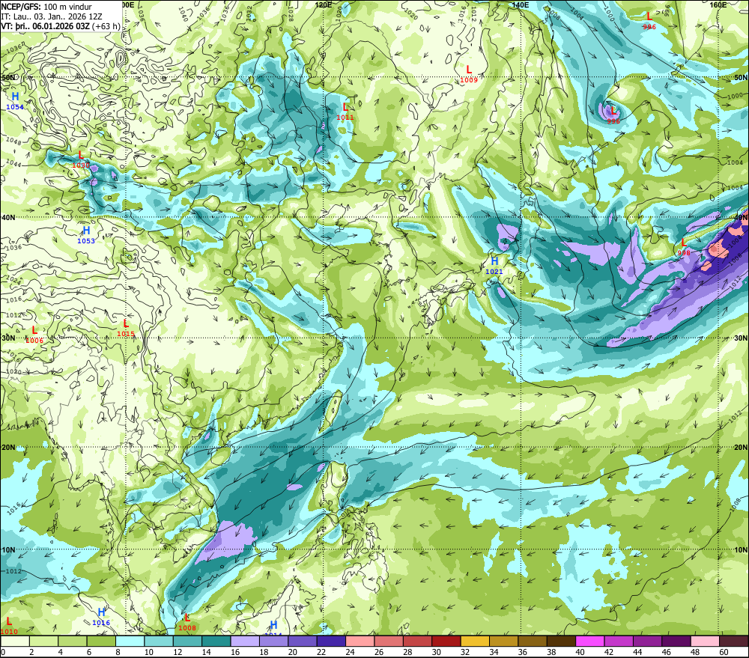Screen dimensions: 749x658
Task: Click the legend scale number 36
Action: (x=523, y=652)
